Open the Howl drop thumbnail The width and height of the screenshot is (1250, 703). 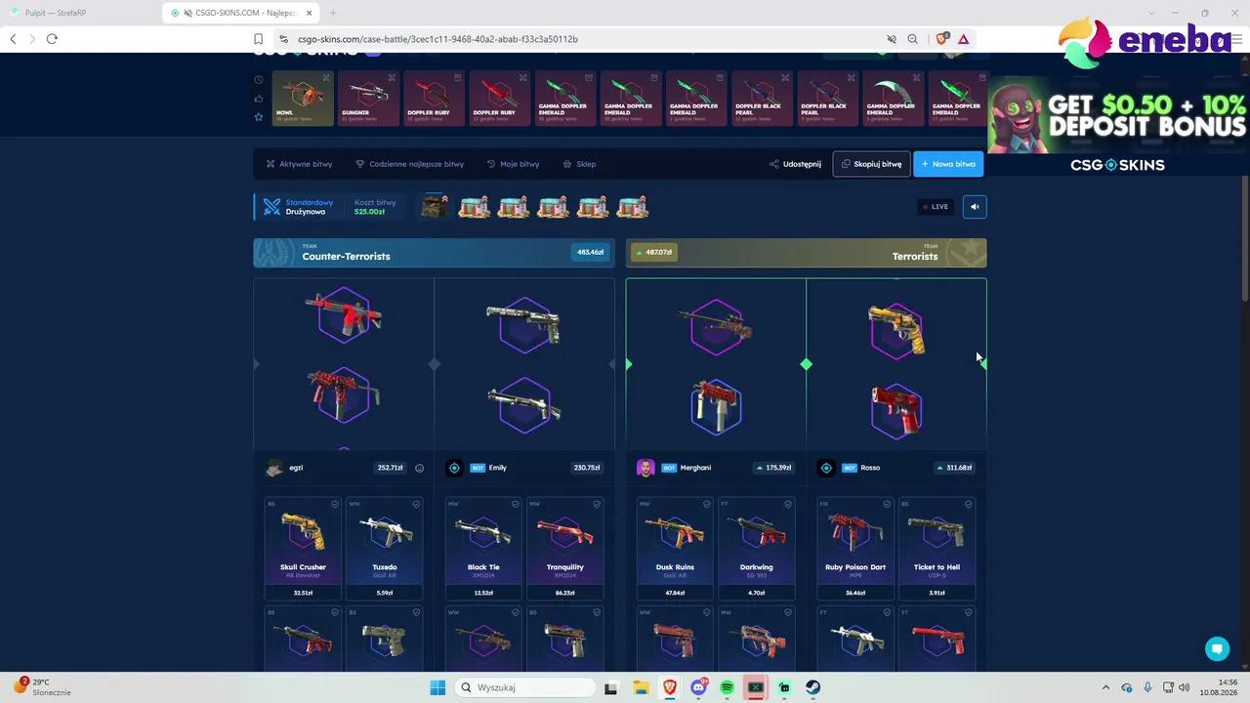303,98
